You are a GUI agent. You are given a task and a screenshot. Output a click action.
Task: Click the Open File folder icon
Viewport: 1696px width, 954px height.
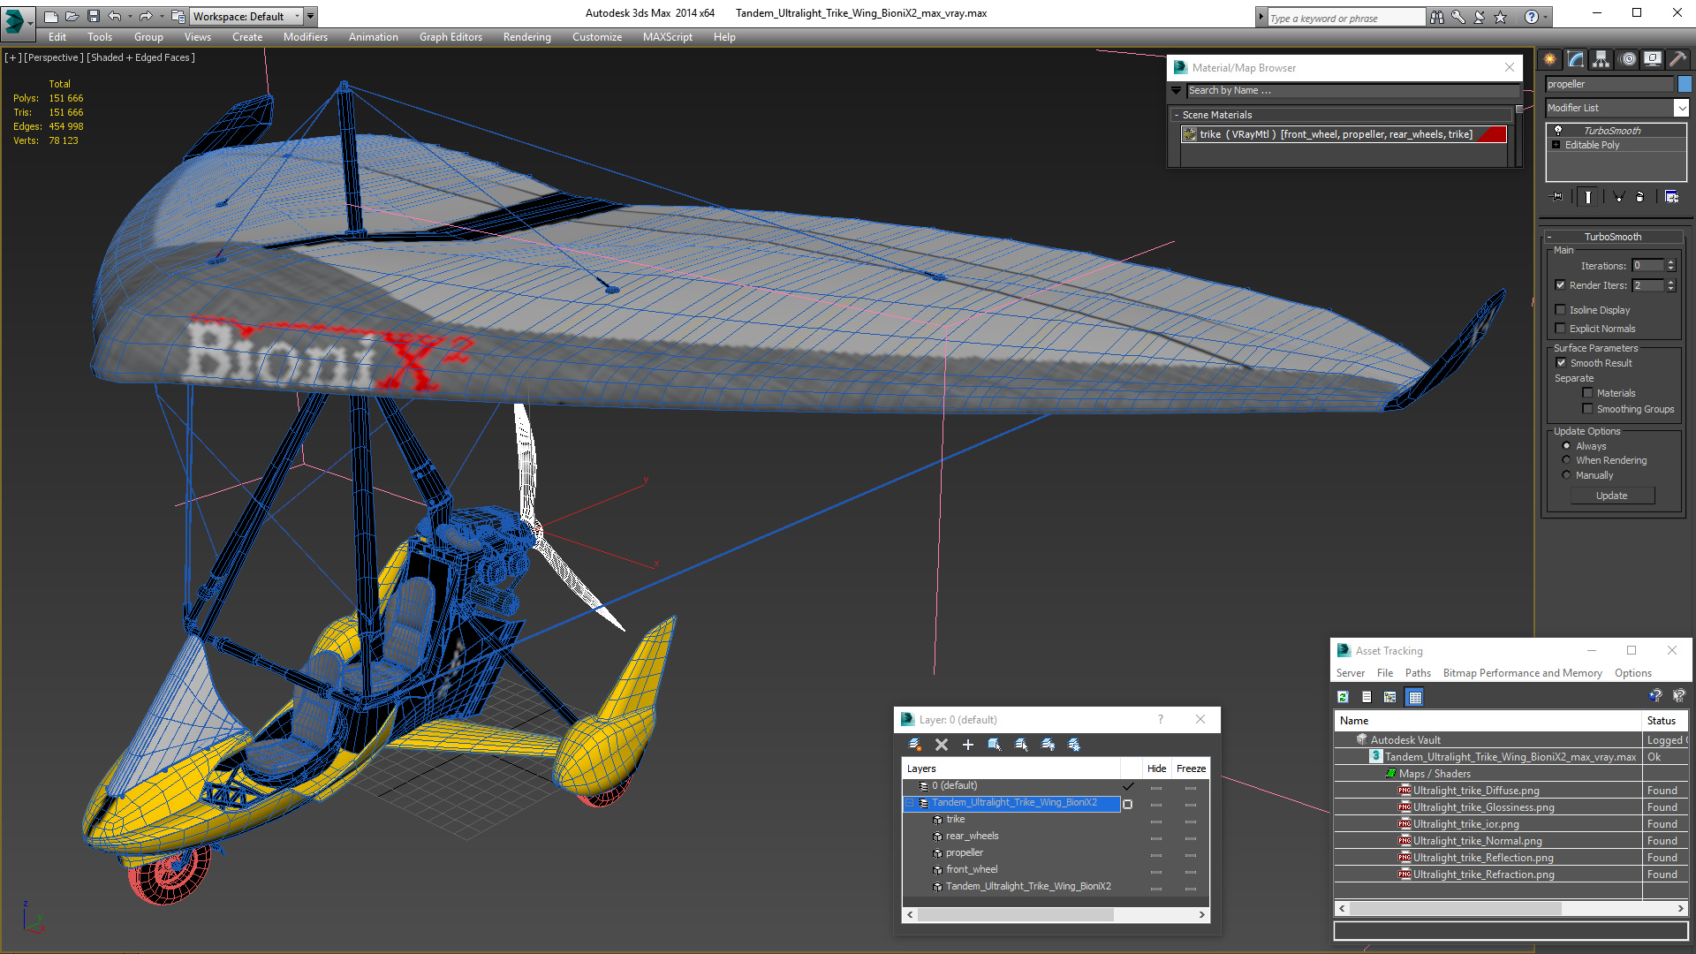pos(72,16)
